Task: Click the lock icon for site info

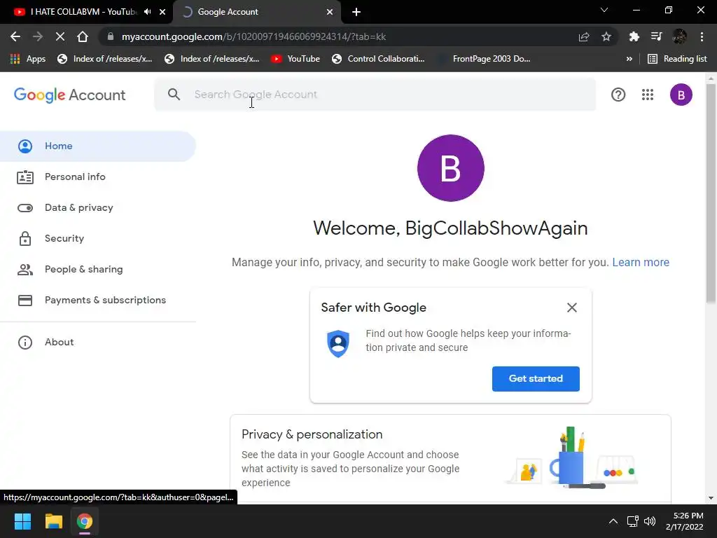Action: (x=110, y=36)
